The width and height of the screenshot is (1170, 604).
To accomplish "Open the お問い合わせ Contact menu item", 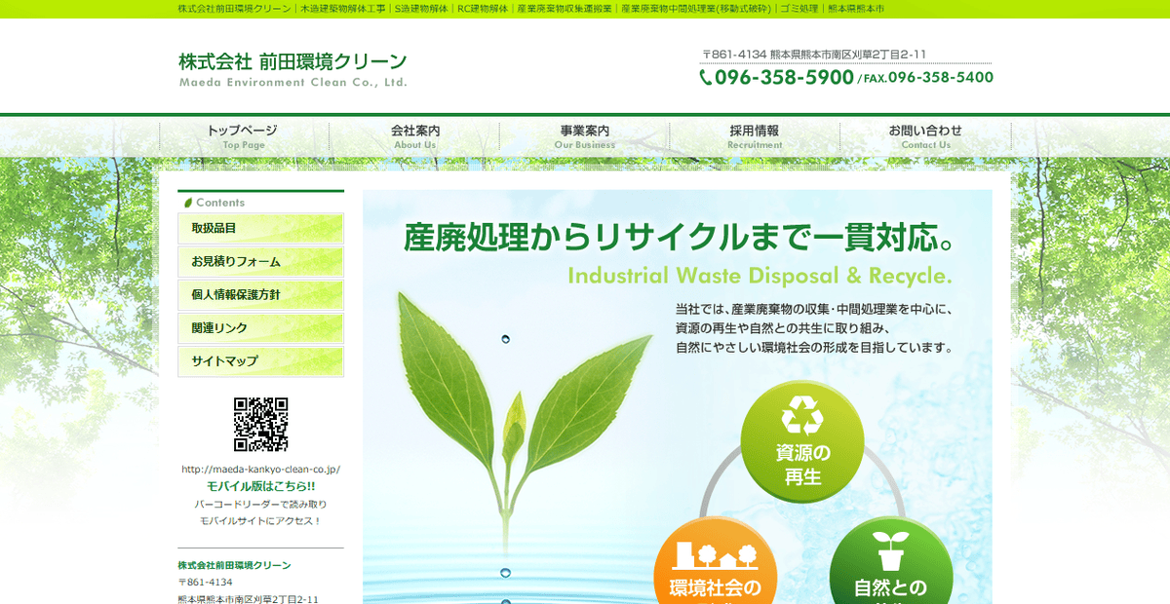I will [x=924, y=136].
